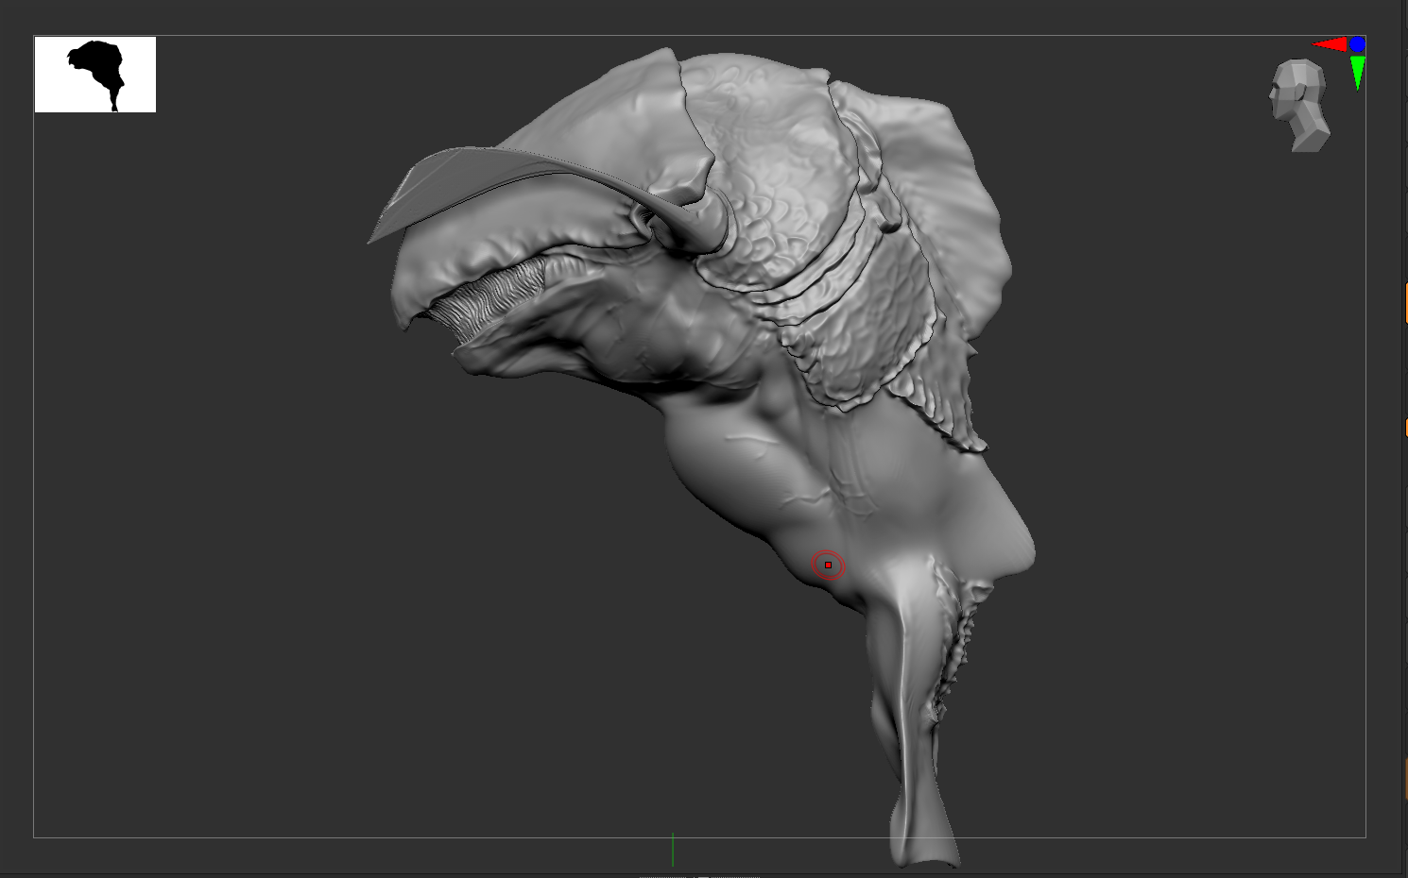Snap view with the red X axis cone
The height and width of the screenshot is (878, 1408).
coord(1330,44)
